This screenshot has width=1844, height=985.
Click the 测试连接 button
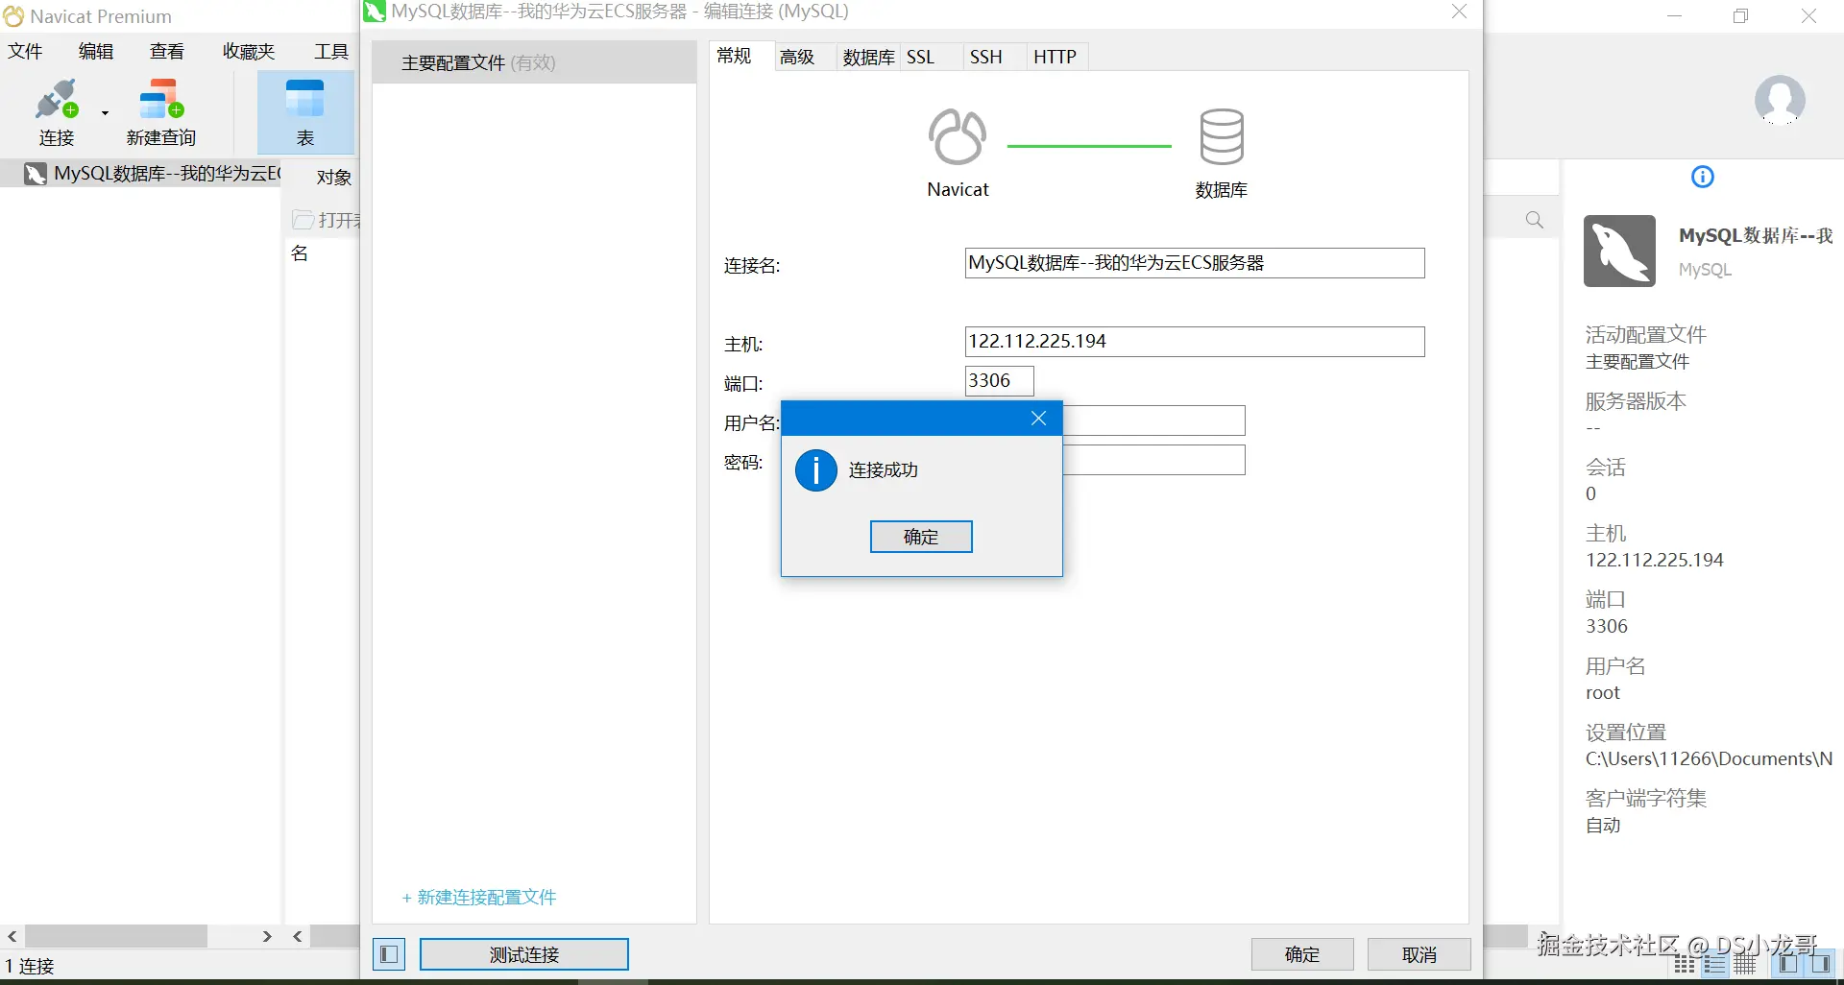(x=524, y=954)
